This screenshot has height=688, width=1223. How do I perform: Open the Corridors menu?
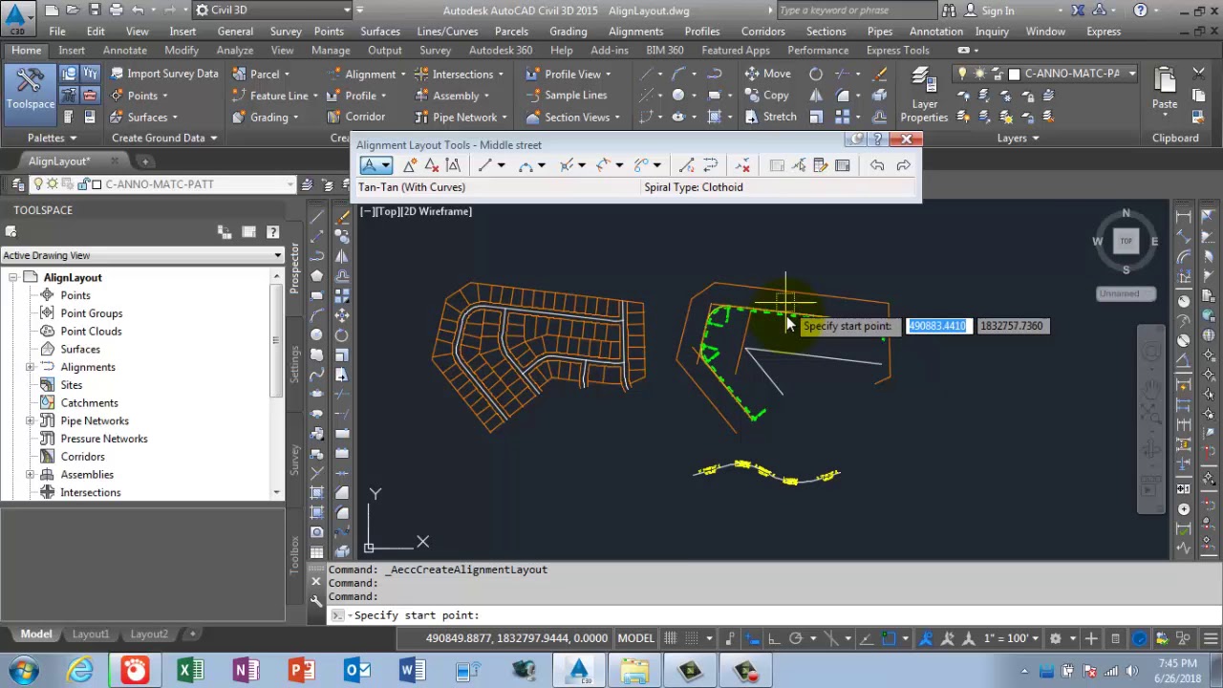pos(762,32)
